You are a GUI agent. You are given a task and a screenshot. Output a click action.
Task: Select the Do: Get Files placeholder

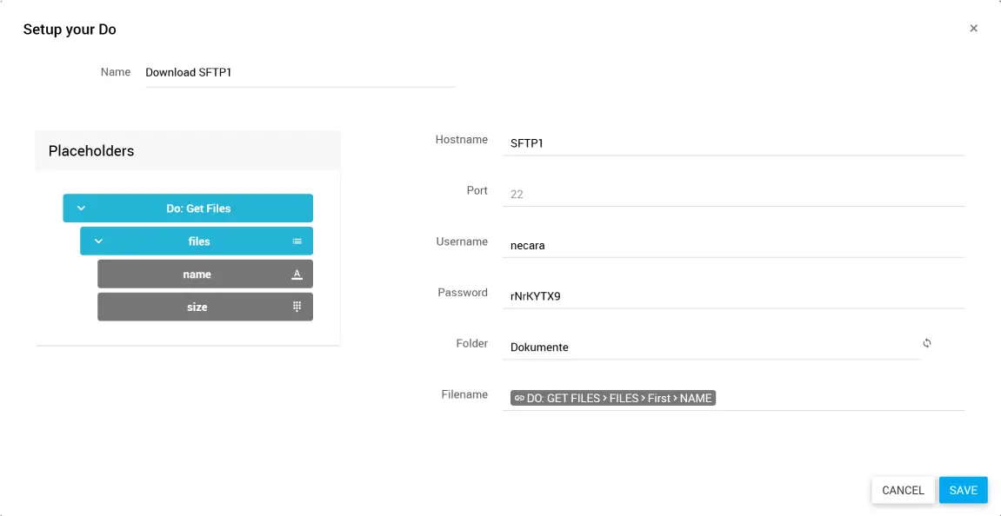click(x=198, y=208)
